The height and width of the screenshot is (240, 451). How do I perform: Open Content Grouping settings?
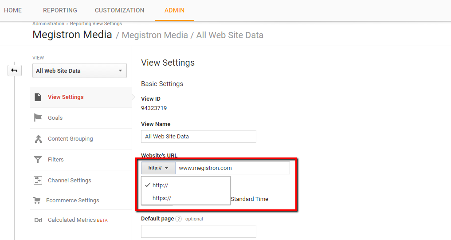[81, 139]
